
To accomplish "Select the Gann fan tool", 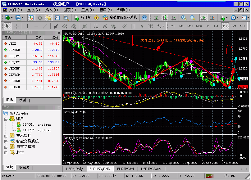I will tap(84, 26).
